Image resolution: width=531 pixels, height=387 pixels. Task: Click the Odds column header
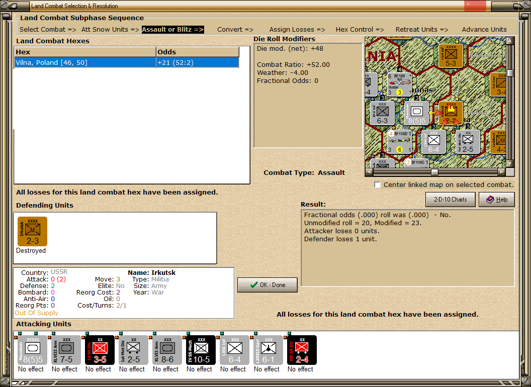pos(198,52)
